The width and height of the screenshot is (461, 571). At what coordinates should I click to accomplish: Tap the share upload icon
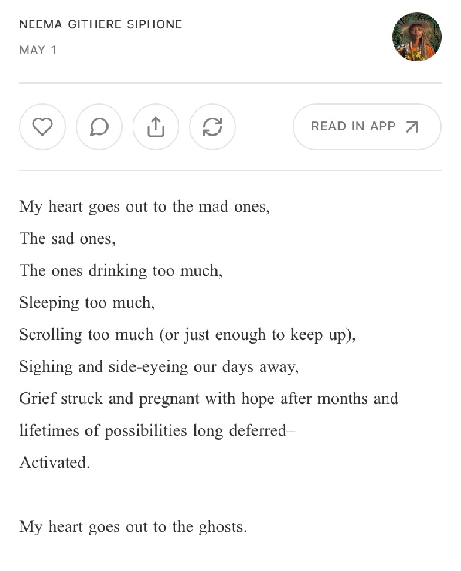coord(156,127)
